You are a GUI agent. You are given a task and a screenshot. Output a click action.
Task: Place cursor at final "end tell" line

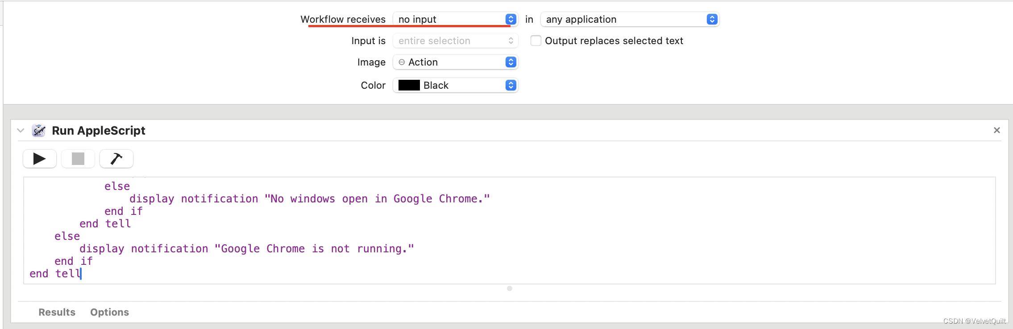click(55, 274)
